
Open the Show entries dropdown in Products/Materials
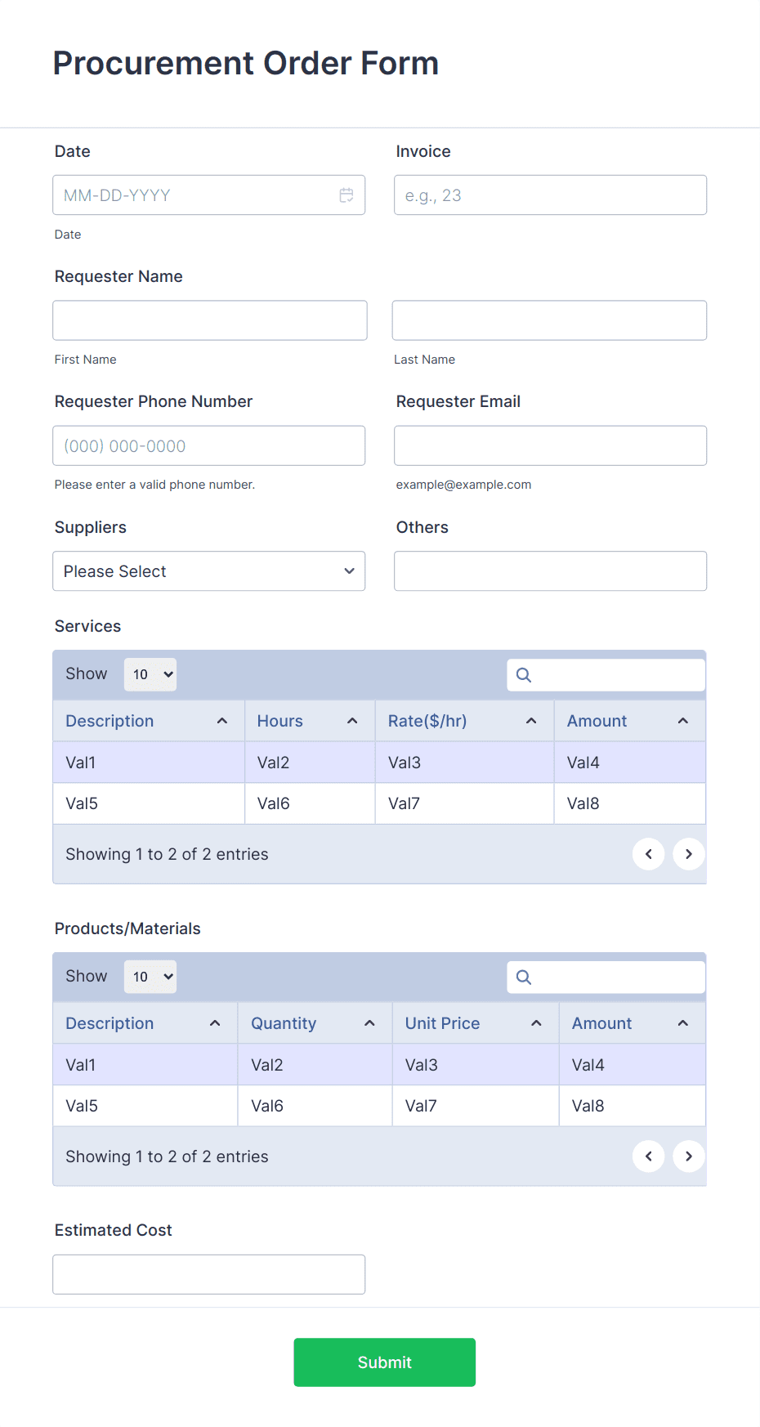tap(150, 977)
